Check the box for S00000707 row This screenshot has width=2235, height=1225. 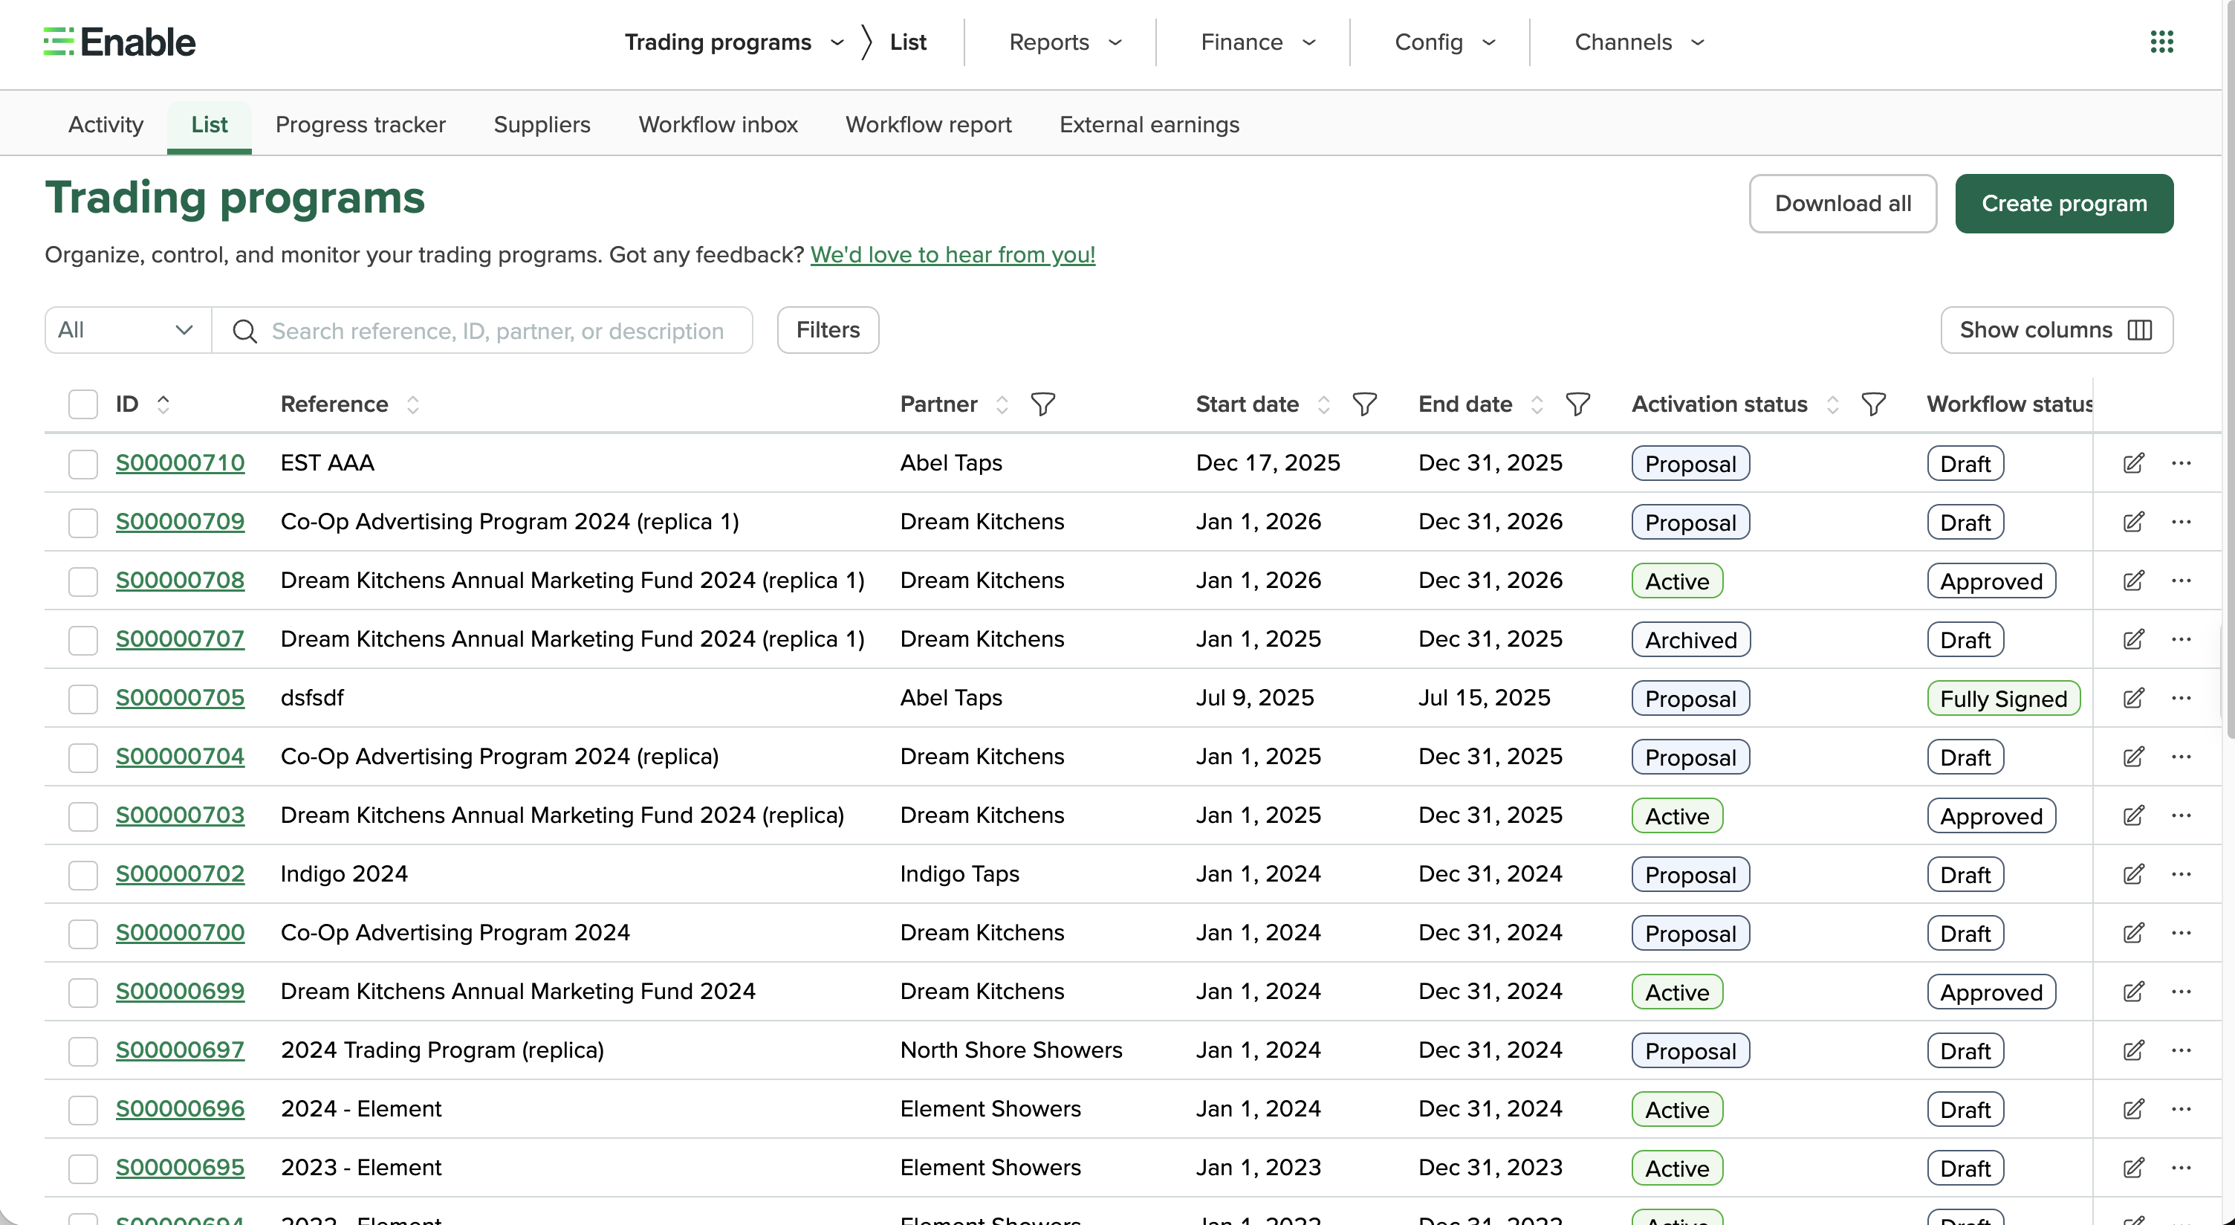tap(83, 640)
